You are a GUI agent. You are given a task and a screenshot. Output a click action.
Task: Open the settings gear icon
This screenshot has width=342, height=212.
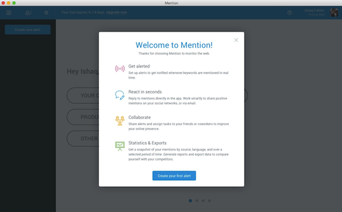point(46,13)
